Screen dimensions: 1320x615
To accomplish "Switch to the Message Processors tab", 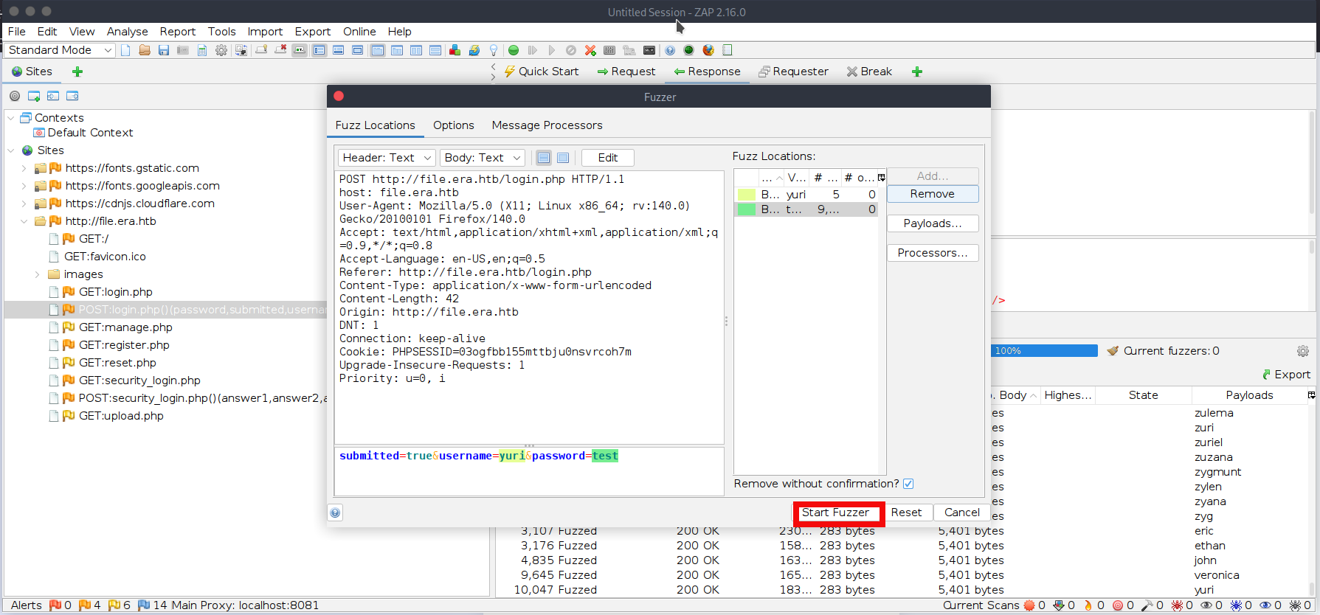I will coord(547,125).
